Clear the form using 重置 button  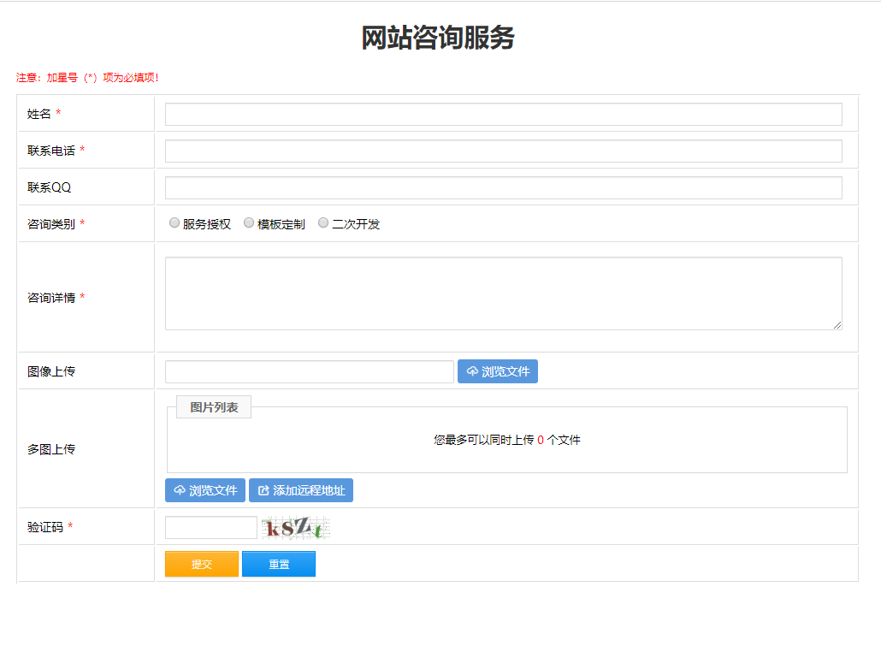(x=279, y=564)
